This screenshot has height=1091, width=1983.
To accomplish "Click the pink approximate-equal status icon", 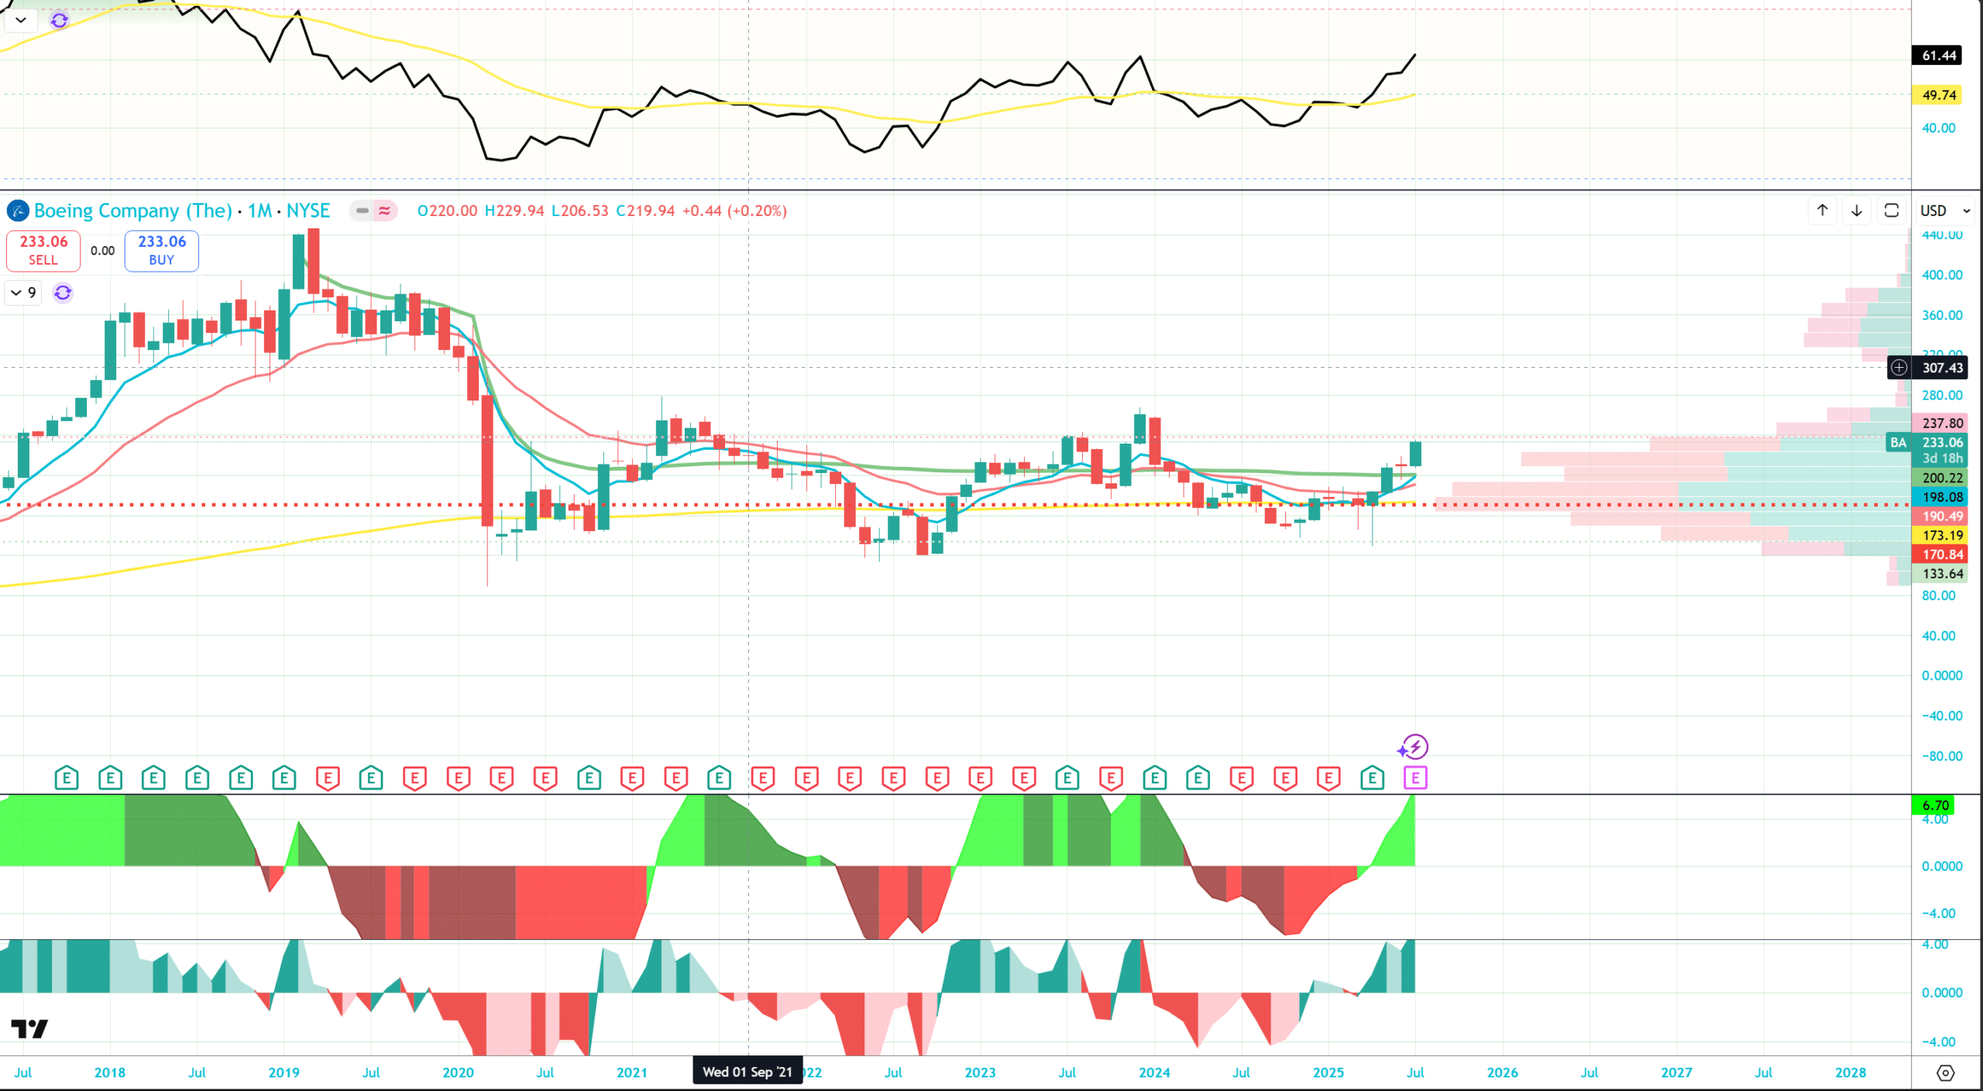I will click(x=385, y=211).
